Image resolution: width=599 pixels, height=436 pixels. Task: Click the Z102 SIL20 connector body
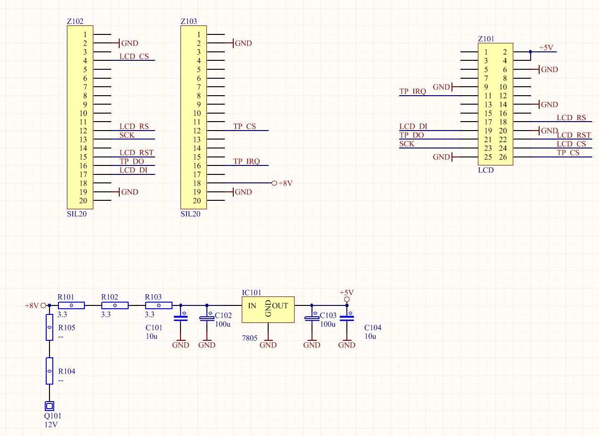[x=80, y=117]
